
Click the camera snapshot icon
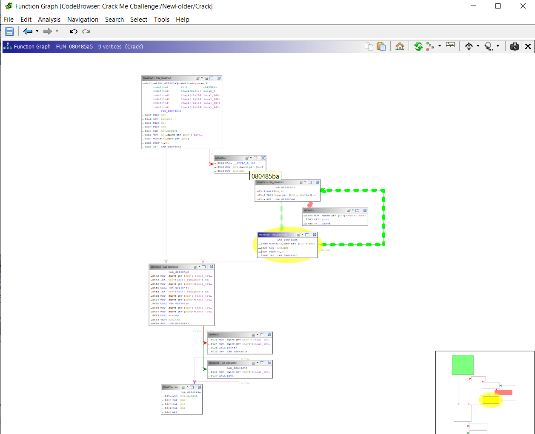pos(515,47)
